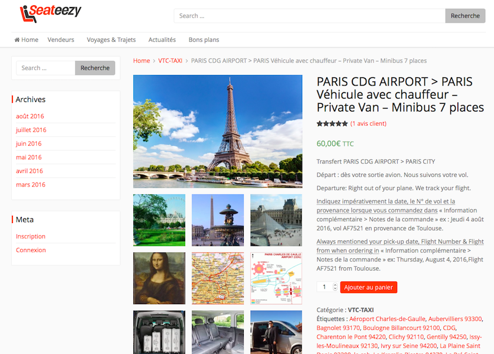Open Charenton le Pont 94220 tag

click(351, 337)
